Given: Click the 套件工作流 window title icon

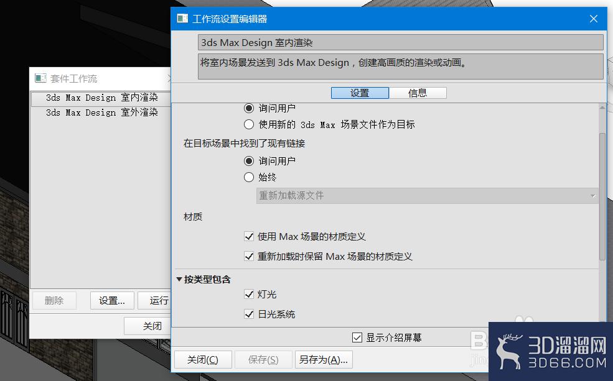Looking at the screenshot, I should click(40, 78).
